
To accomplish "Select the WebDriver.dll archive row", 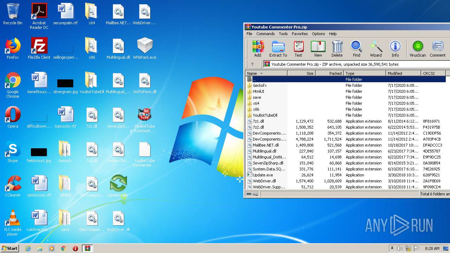I will (x=346, y=181).
